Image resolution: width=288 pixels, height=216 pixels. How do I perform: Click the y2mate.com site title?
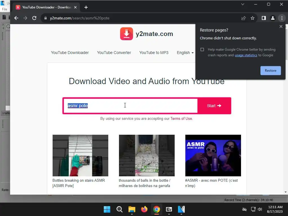[x=154, y=34]
